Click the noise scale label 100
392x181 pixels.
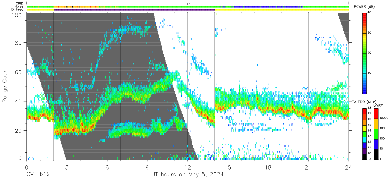click(x=382, y=139)
